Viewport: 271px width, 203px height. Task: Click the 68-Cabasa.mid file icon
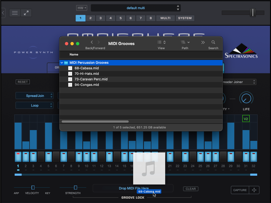tap(70, 68)
